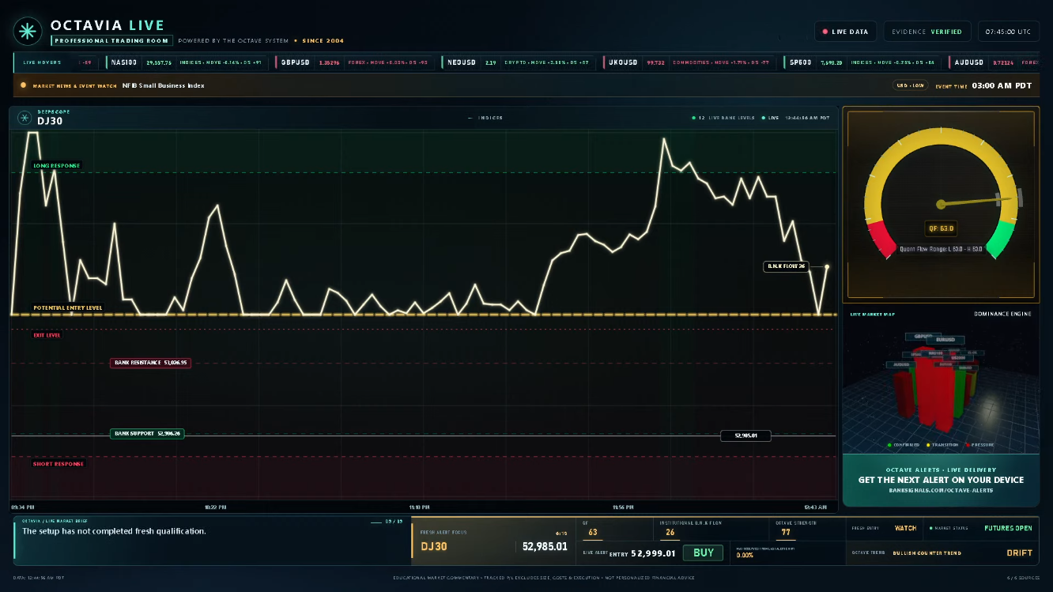Click the Exit Level label
Image resolution: width=1053 pixels, height=592 pixels.
point(47,335)
